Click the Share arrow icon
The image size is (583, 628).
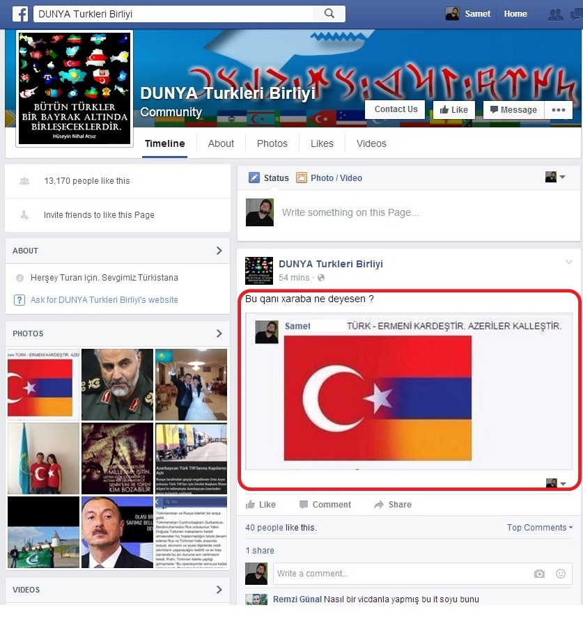click(x=379, y=505)
